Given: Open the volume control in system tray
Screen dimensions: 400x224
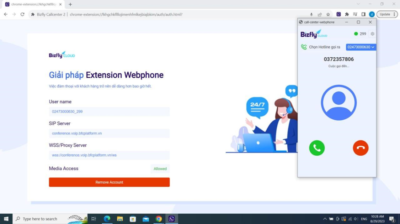Looking at the screenshot, I should (x=356, y=219).
